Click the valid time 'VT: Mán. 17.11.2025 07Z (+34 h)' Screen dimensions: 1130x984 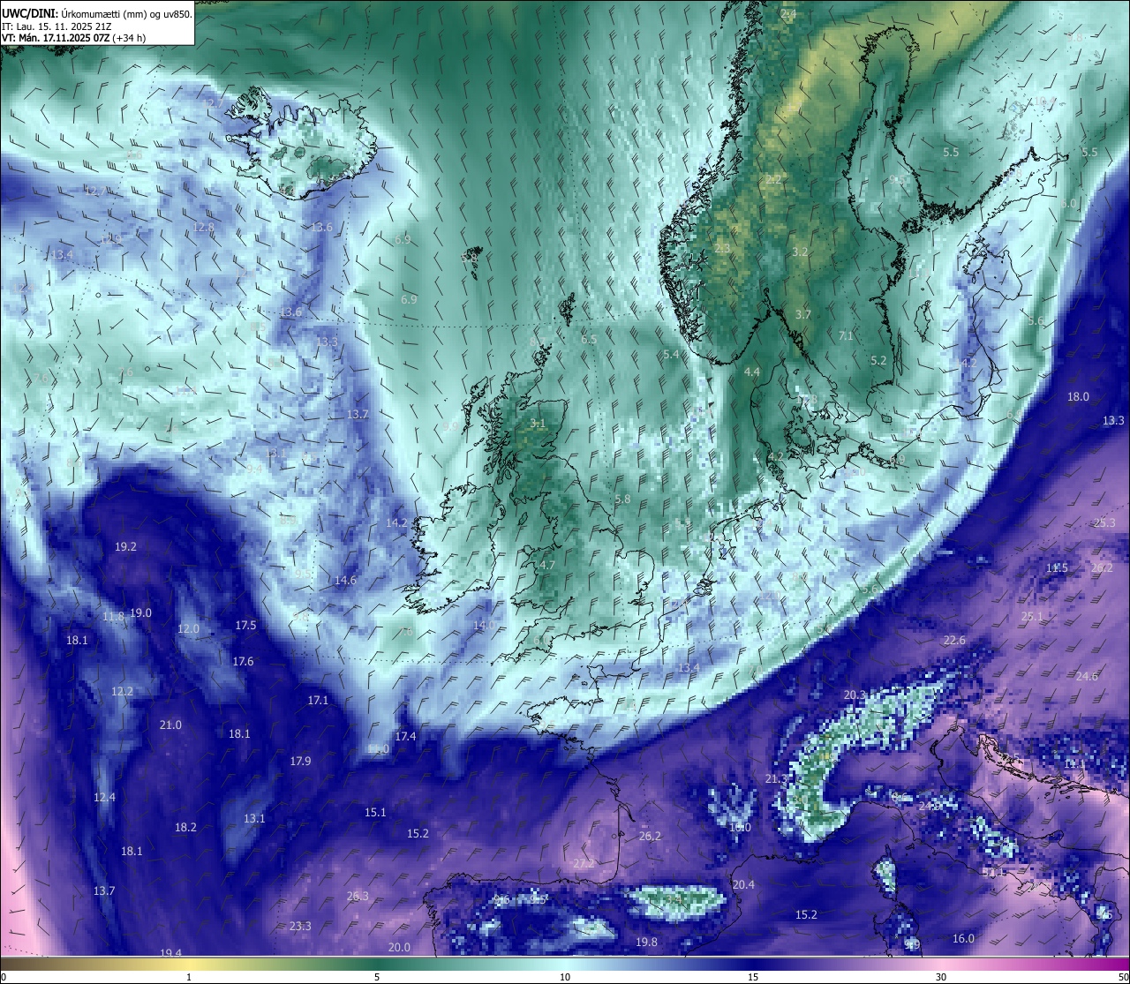point(74,38)
